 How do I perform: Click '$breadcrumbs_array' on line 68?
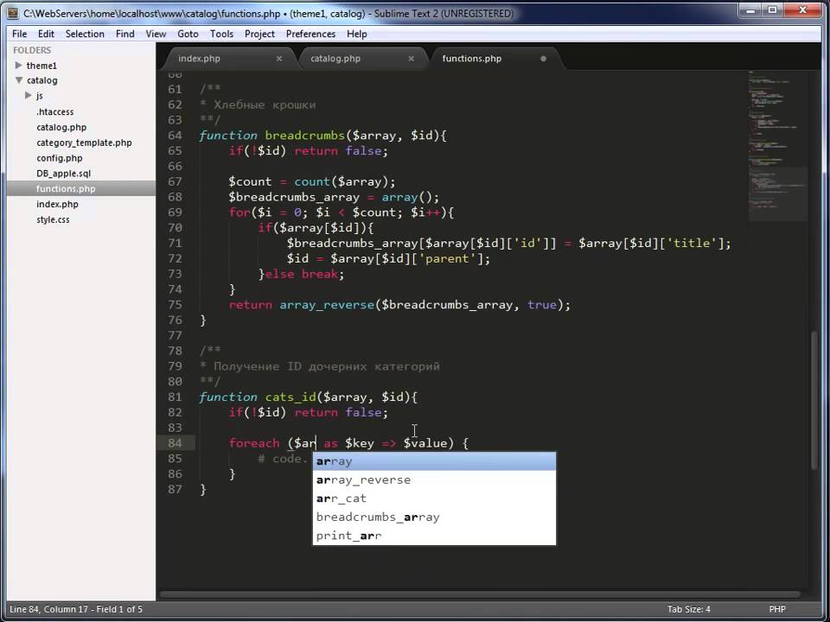[x=294, y=197]
